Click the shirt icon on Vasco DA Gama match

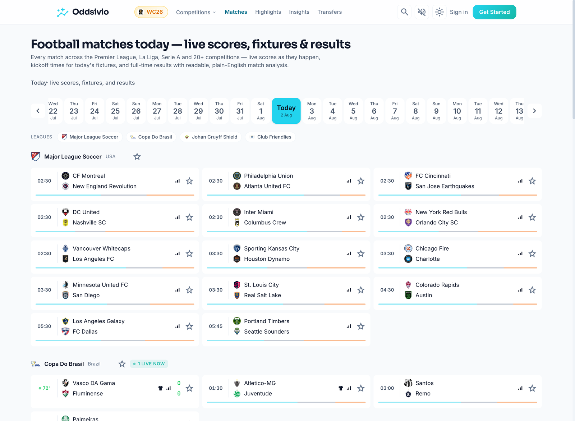coord(161,388)
